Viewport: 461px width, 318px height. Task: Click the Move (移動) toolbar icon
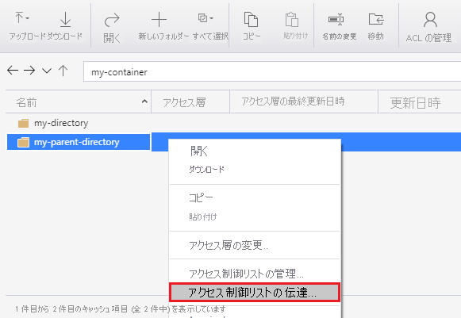pos(376,19)
